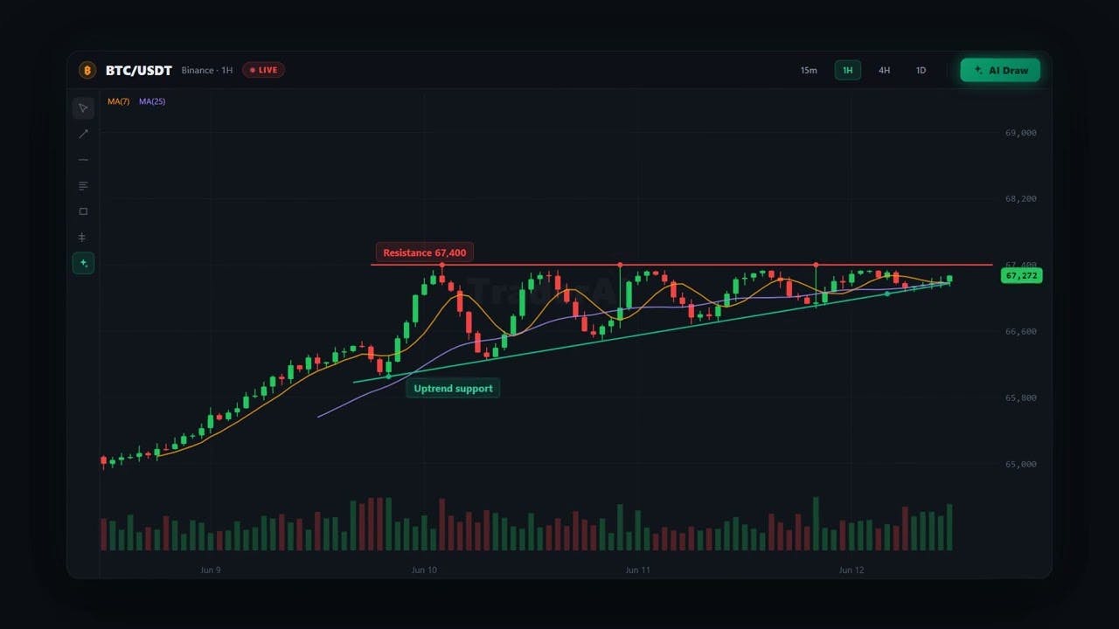Click the Resistance 67,400 label
The width and height of the screenshot is (1119, 629).
[x=425, y=252]
